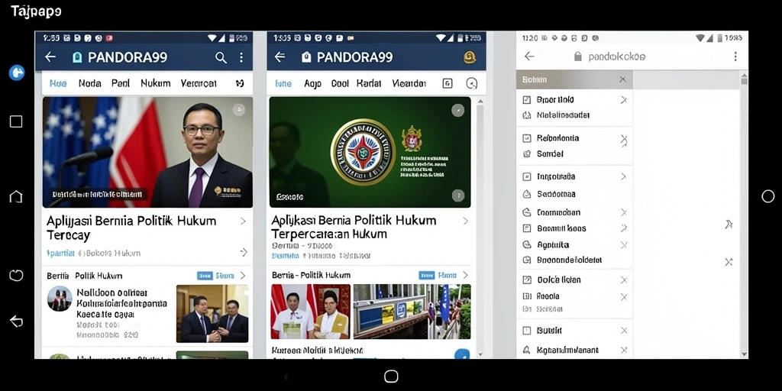Open left Aplijkasi Bernia Politik Hukum headline
The height and width of the screenshot is (391, 782).
tap(131, 228)
